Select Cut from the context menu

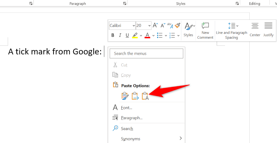click(x=146, y=65)
